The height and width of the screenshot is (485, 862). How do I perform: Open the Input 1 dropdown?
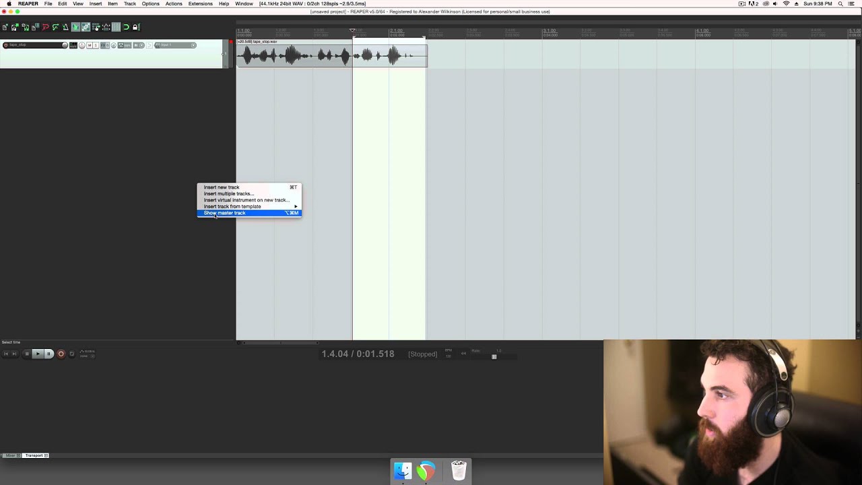point(176,45)
